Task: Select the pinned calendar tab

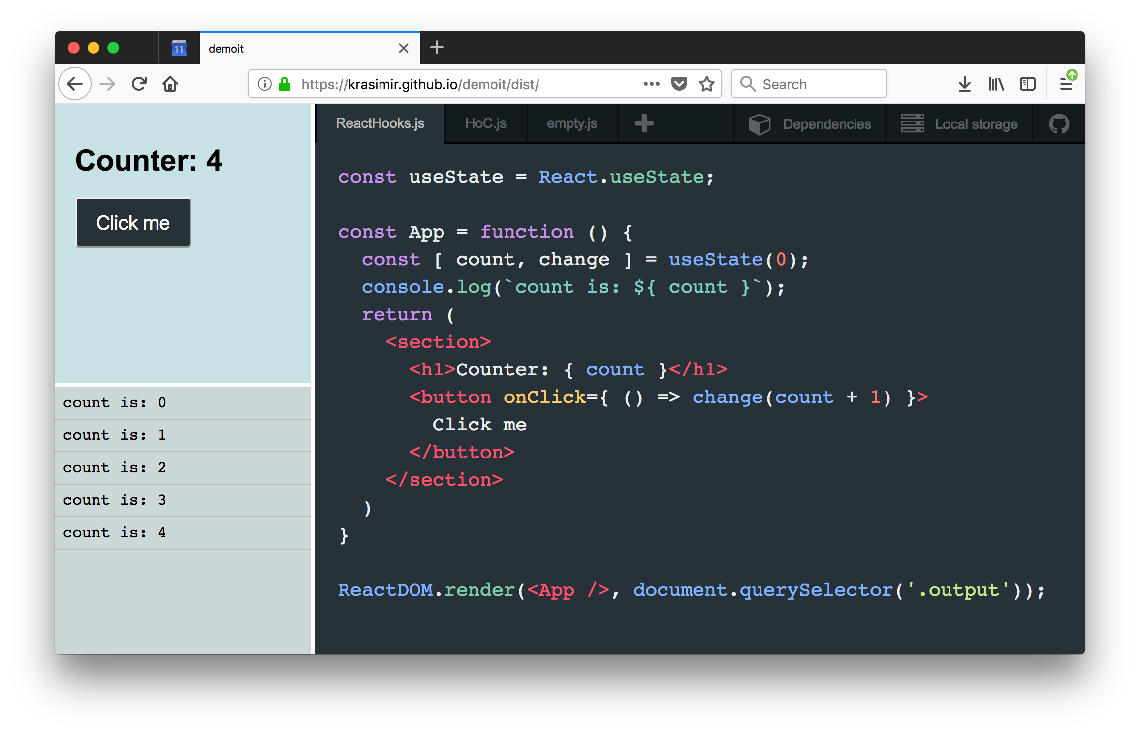Action: pos(179,48)
